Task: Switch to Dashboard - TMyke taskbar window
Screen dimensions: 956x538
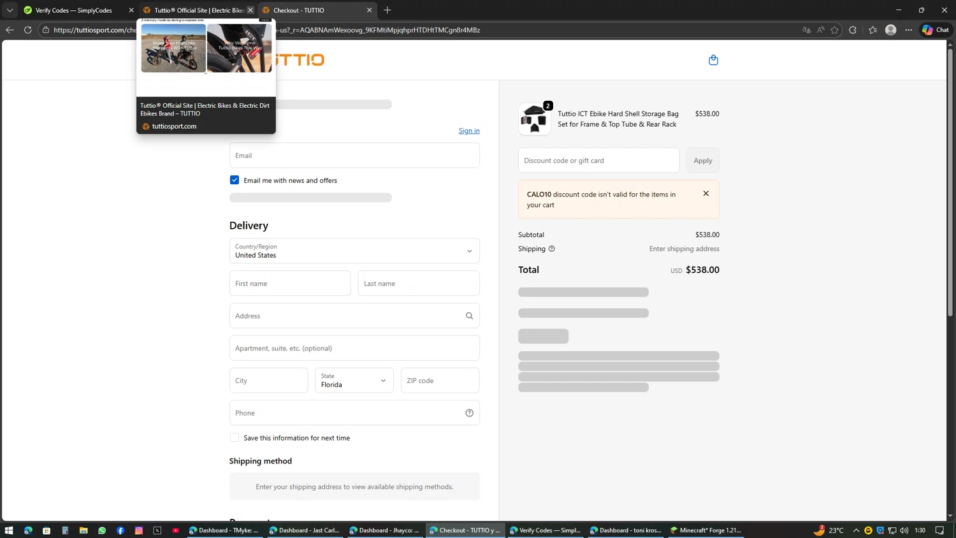Action: coord(224,530)
